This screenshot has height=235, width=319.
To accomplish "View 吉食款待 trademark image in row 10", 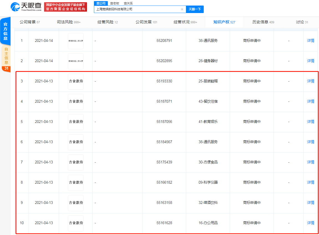I will point(76,223).
